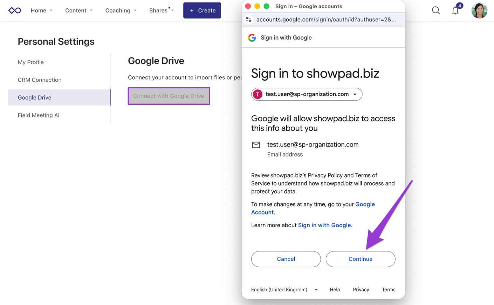Click the site settings icon in address bar
This screenshot has height=305, width=494.
248,20
